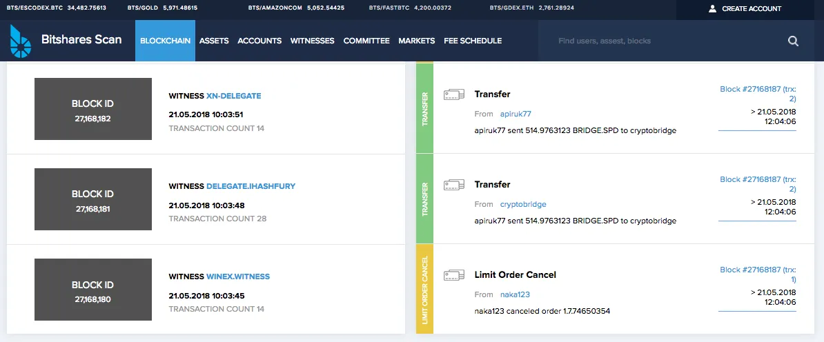Open witness WINEX.WITNESS link
This screenshot has height=342, width=824.
pos(237,277)
